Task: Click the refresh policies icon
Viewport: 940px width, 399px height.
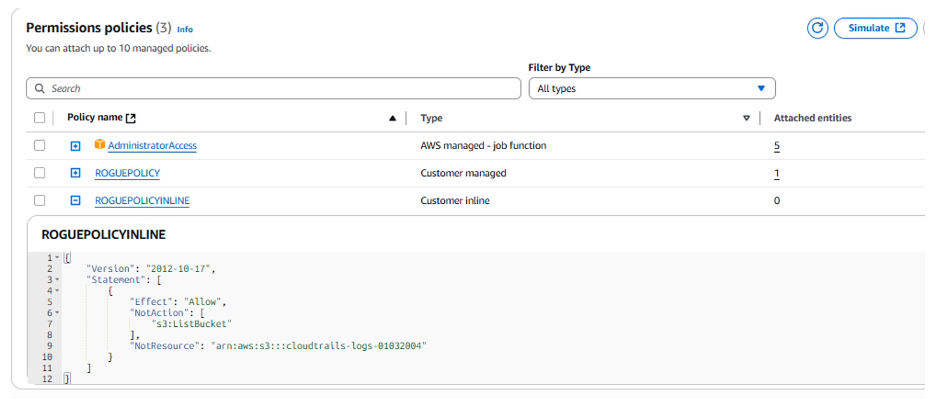Action: click(x=817, y=28)
